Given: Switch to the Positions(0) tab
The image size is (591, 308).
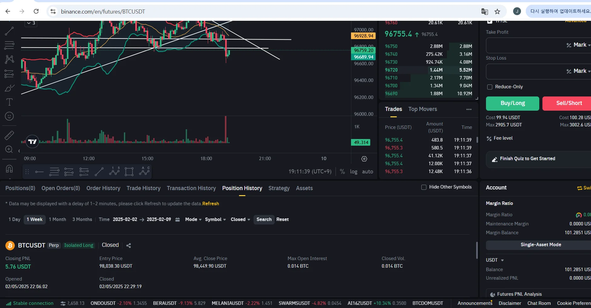Looking at the screenshot, I should pos(20,188).
